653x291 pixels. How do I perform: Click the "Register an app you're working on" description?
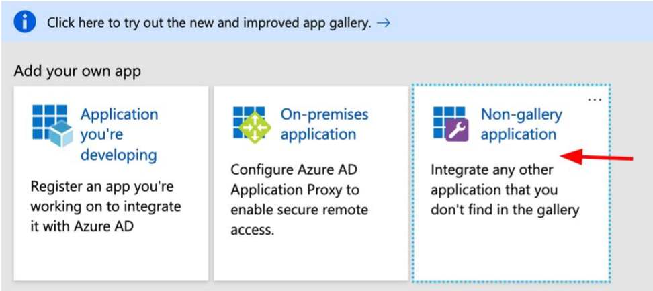pyautogui.click(x=107, y=205)
